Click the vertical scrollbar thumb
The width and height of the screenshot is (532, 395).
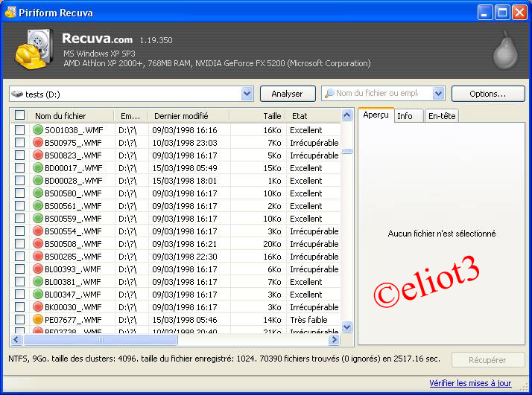(346, 151)
